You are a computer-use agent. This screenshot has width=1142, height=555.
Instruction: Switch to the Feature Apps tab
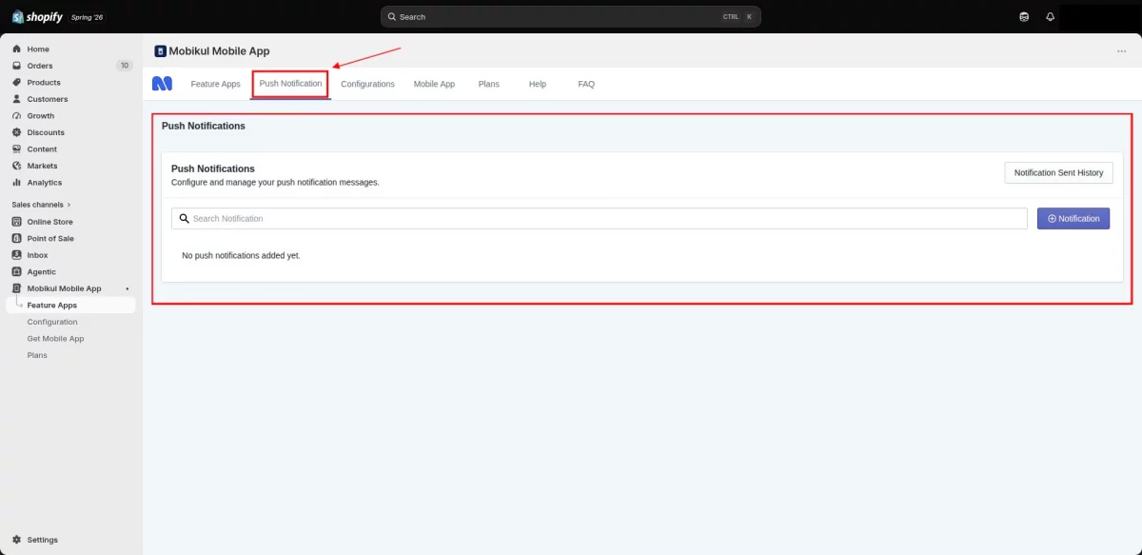[x=216, y=84]
